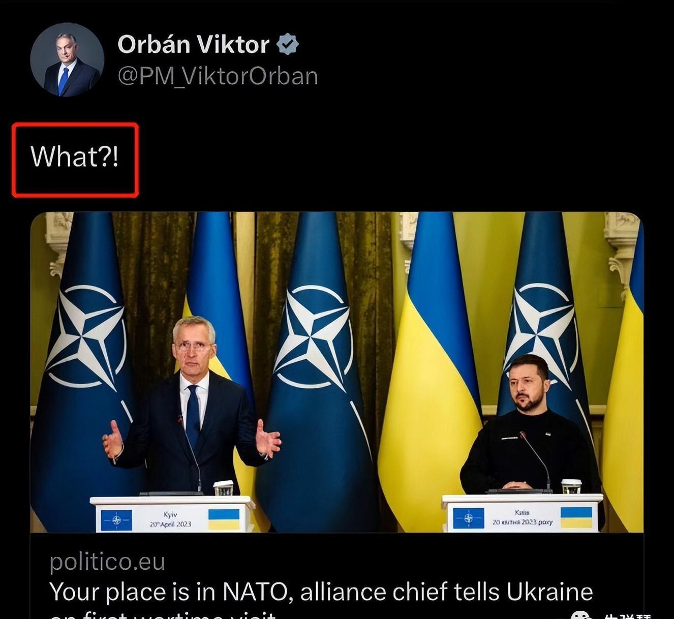Image resolution: width=674 pixels, height=619 pixels.
Task: Open Orbán Viktor's profile picture
Action: click(67, 59)
